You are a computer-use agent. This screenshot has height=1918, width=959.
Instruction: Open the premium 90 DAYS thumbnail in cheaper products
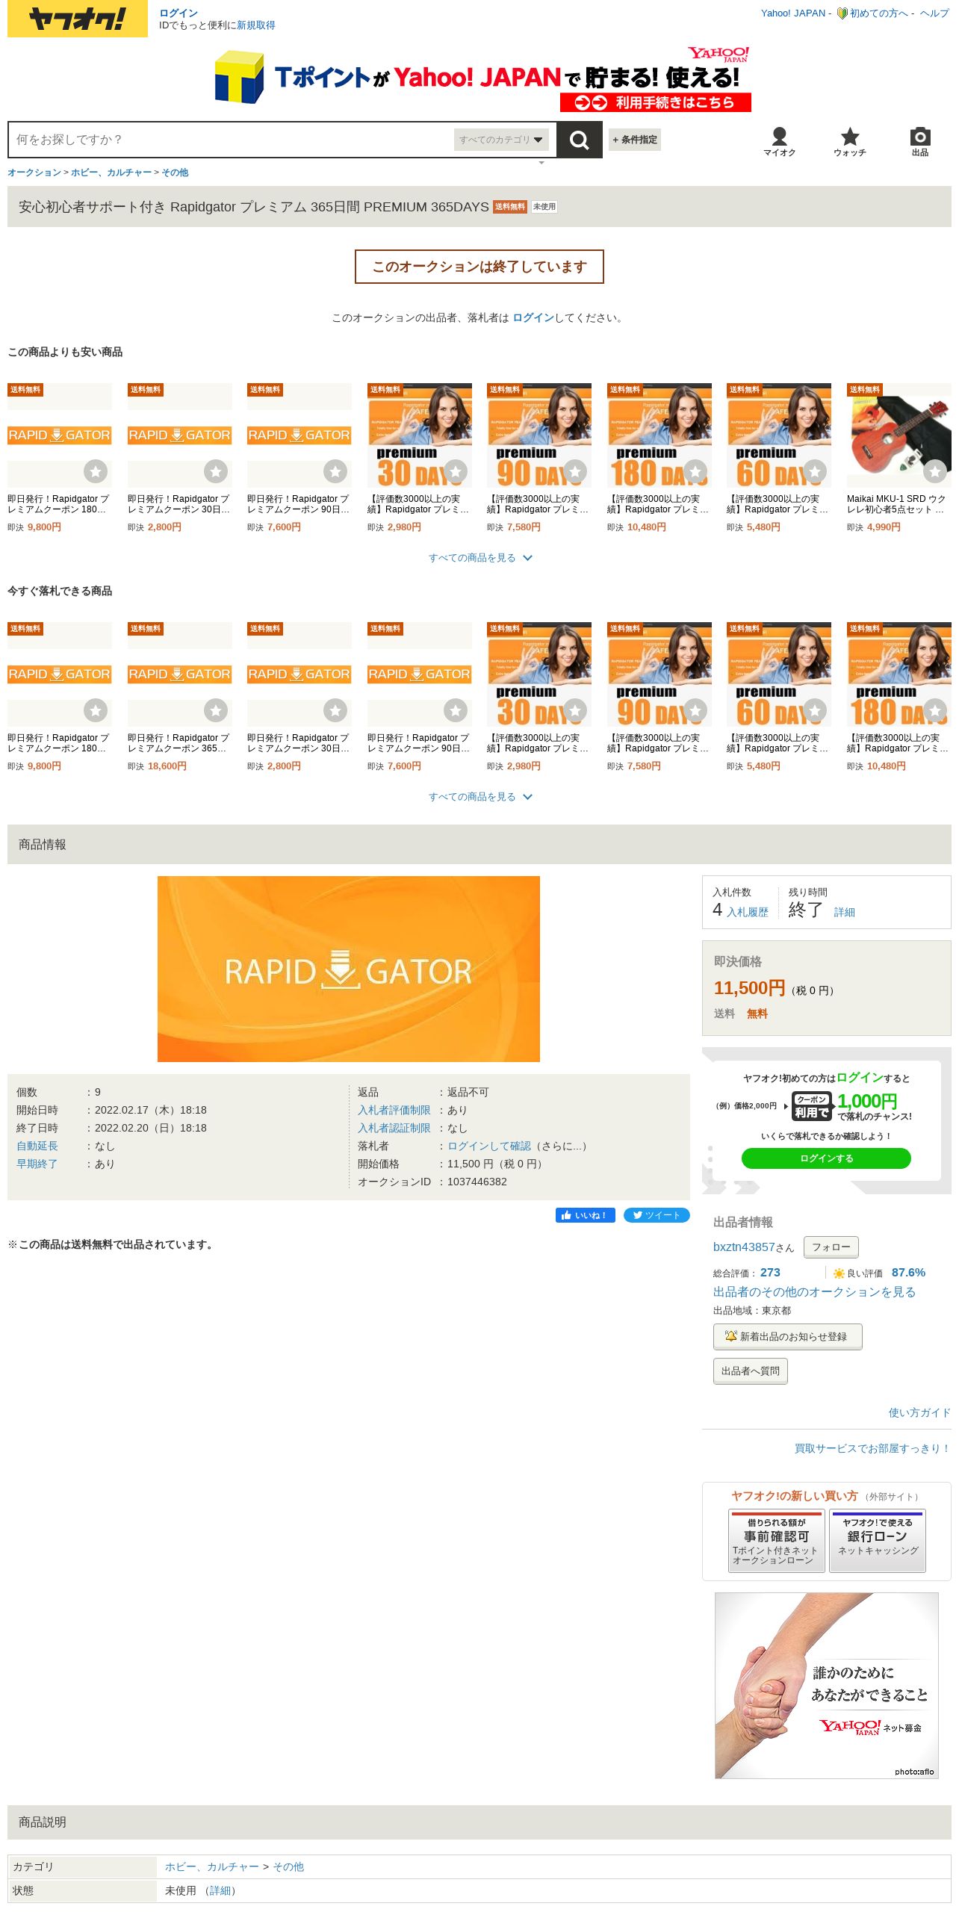coord(539,435)
